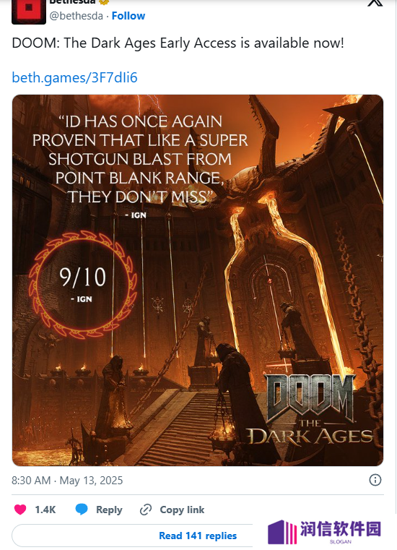
Task: Click the verified badge beside Bethesda
Action: click(104, 1)
